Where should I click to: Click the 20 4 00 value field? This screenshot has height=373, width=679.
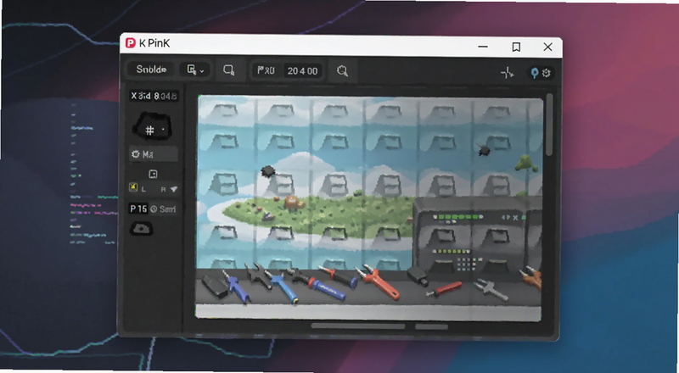point(302,71)
